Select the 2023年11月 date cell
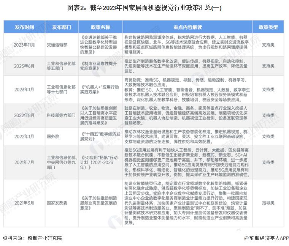The height and width of the screenshot is (246, 289). pyautogui.click(x=24, y=45)
